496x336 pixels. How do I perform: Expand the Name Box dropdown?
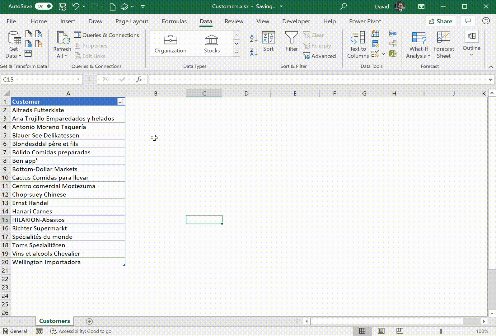coord(78,79)
